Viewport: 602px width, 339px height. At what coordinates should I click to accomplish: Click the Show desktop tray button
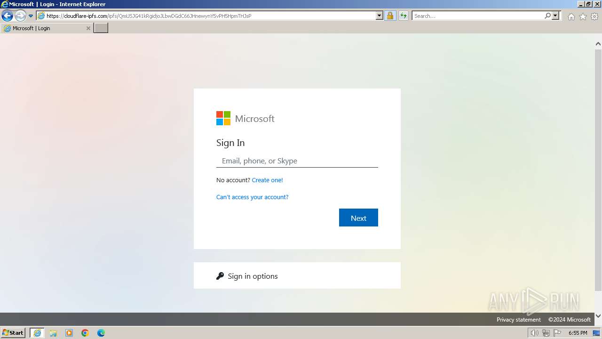pyautogui.click(x=596, y=333)
